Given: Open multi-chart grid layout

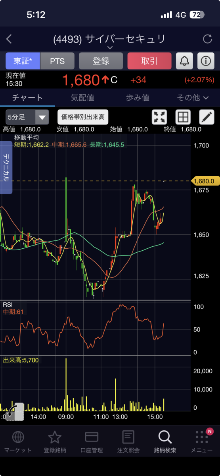Looking at the screenshot, I should 183,117.
